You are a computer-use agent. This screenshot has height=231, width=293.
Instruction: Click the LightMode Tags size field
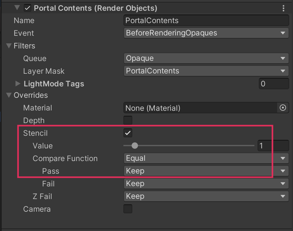pos(274,84)
